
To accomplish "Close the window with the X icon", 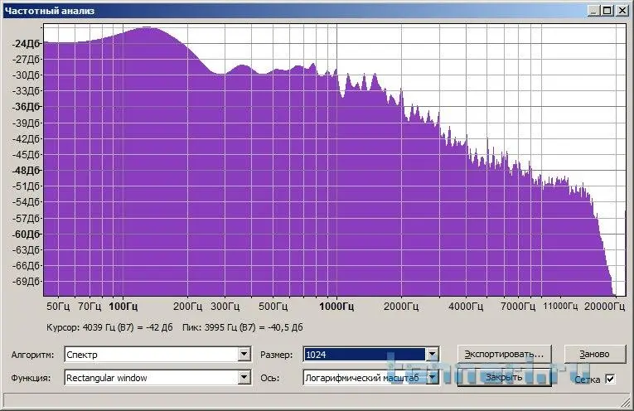I will [622, 11].
